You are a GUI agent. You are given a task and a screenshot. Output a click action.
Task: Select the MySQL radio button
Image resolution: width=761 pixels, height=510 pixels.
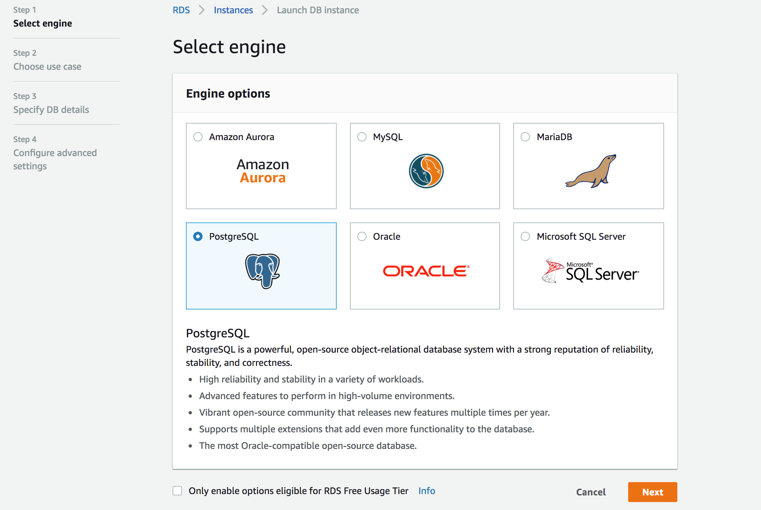pyautogui.click(x=362, y=137)
